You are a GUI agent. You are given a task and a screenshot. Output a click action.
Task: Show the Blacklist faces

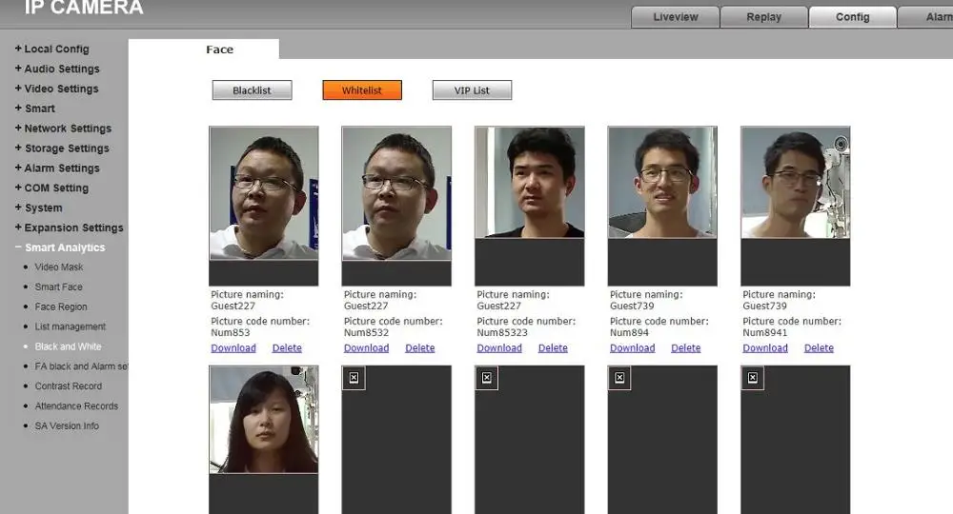point(252,90)
